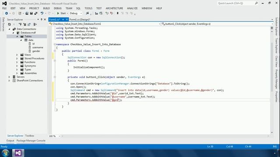Start debugging with the green Start arrow
This screenshot has width=280, height=157.
[x=58, y=14]
